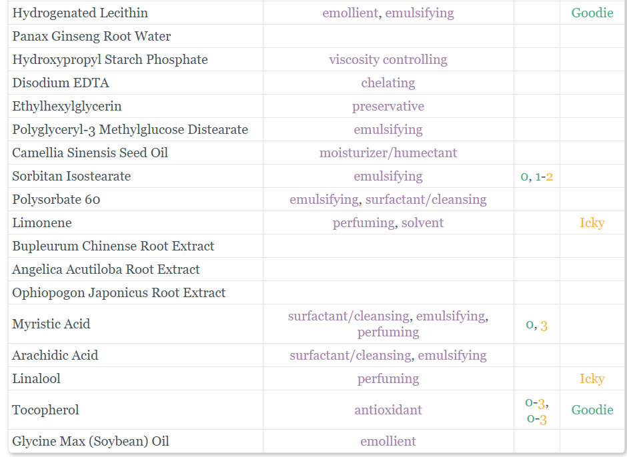Open Glycine Max (Soybean) Oil ingredient

pos(90,441)
